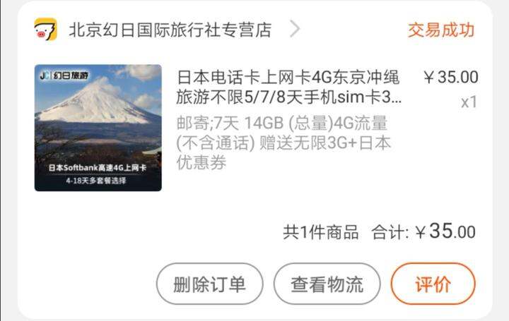Tap the 合计 ¥35.00 order total
The height and width of the screenshot is (321, 509).
tap(423, 231)
